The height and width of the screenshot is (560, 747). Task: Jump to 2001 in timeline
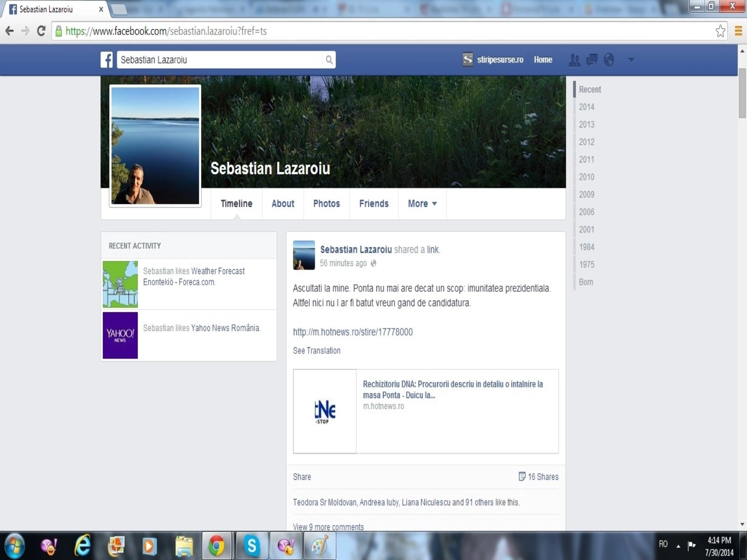(586, 230)
